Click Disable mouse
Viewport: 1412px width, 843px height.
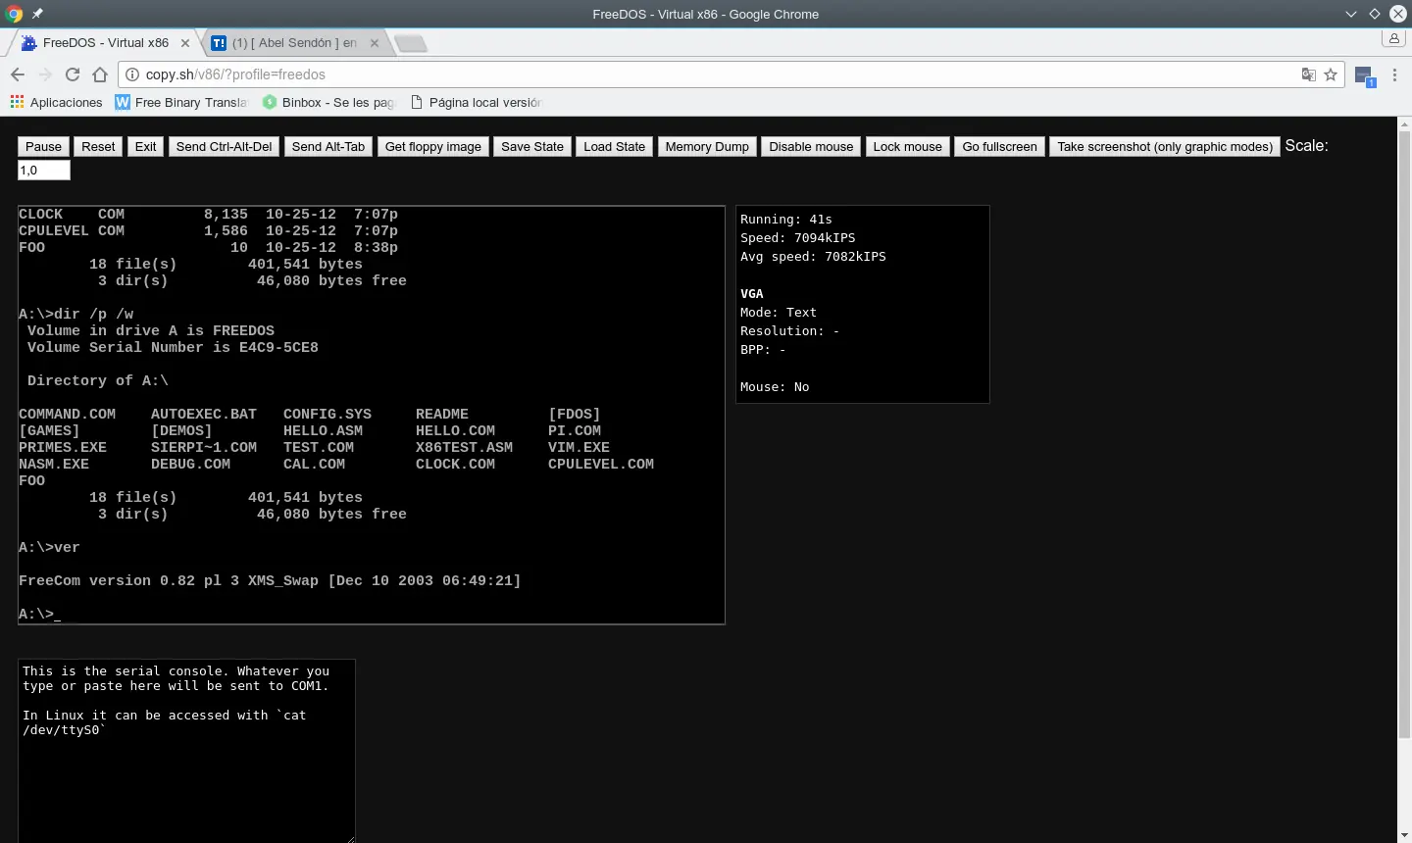pos(811,146)
